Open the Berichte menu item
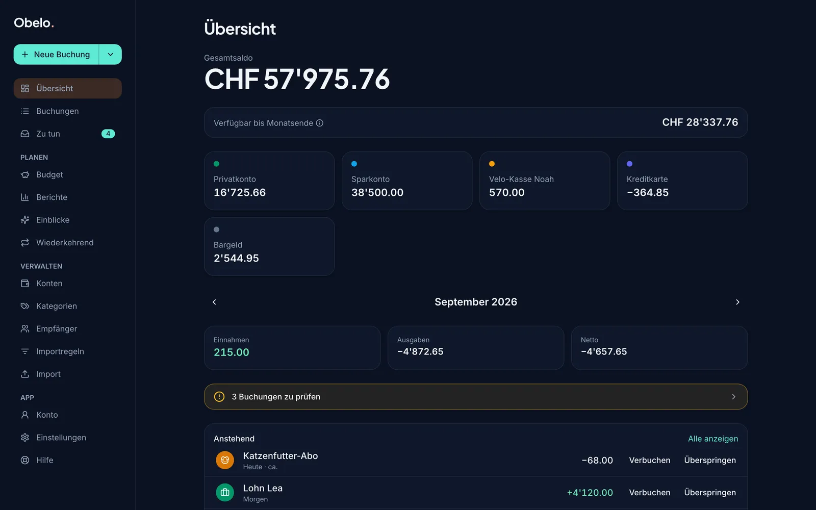 (68, 197)
